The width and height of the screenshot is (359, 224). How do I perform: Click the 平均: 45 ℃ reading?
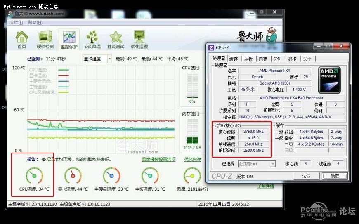[178, 59]
